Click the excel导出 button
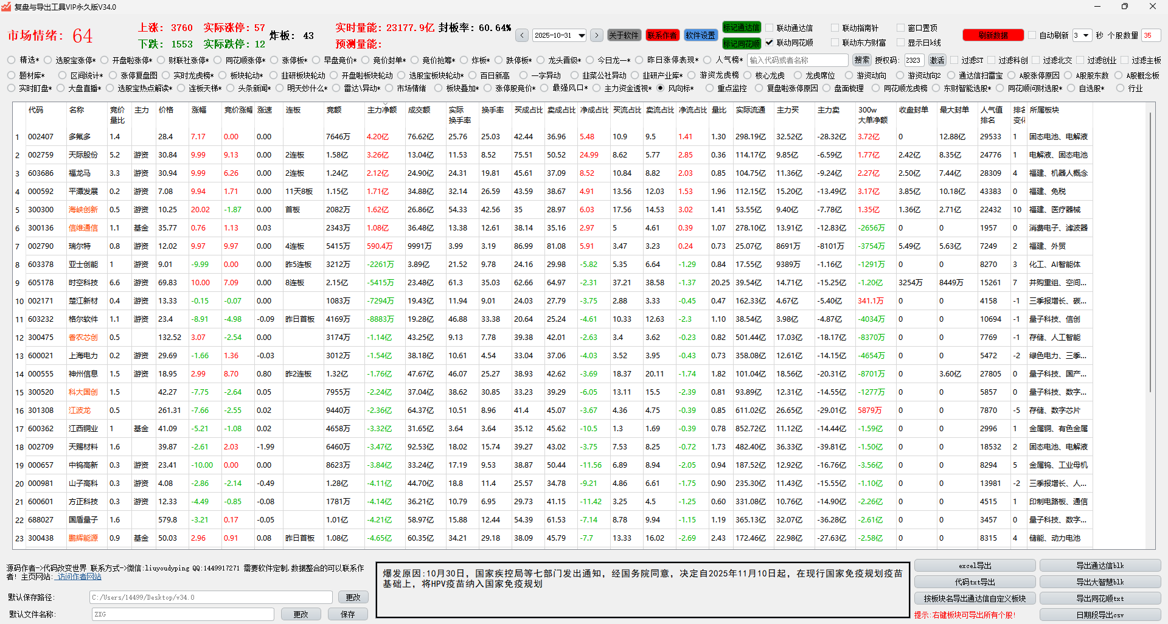Viewport: 1168px width, 624px height. pos(975,566)
